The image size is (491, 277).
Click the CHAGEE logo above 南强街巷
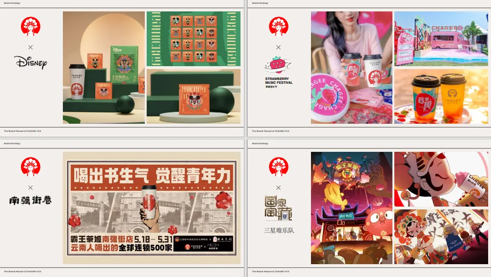pyautogui.click(x=30, y=167)
